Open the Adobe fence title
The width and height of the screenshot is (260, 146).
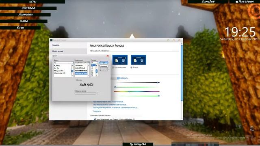[x=24, y=21]
